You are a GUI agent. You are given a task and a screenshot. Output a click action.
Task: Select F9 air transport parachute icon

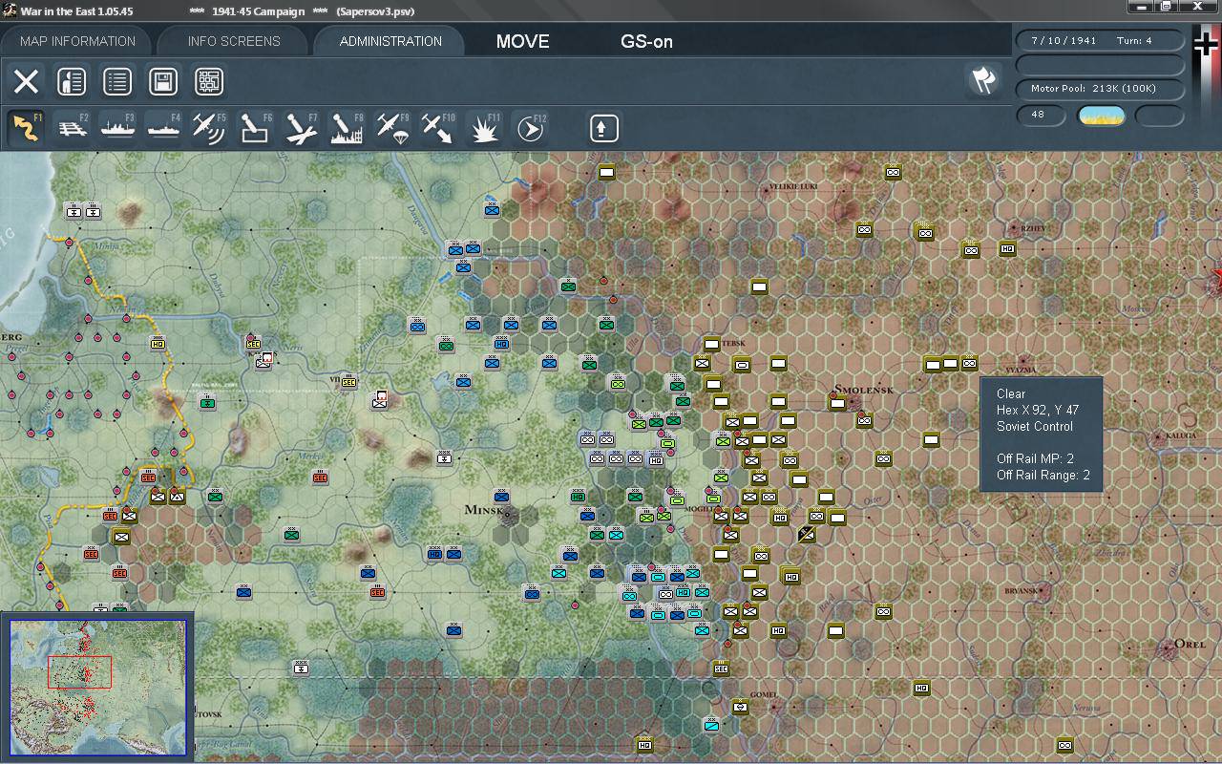coord(392,128)
